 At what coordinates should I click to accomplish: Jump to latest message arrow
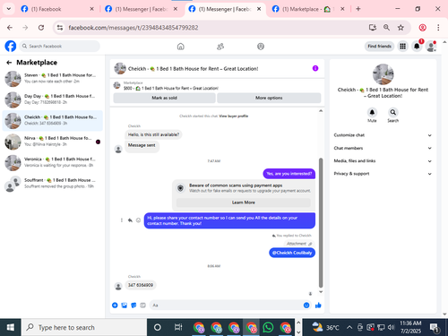[x=310, y=294]
